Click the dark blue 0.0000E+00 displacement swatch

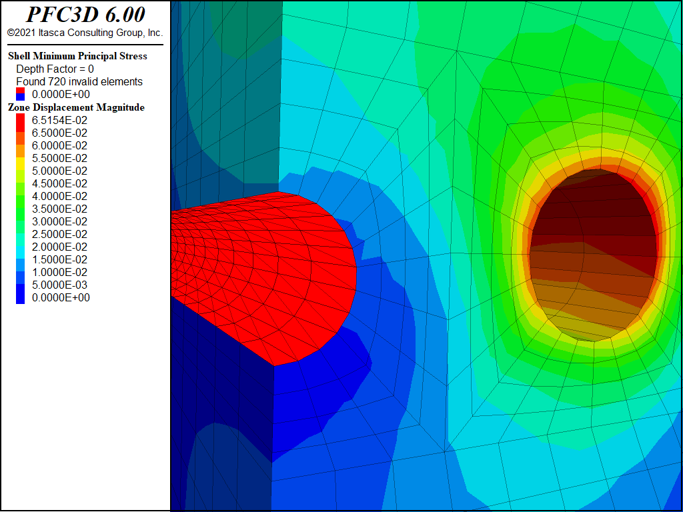point(21,298)
